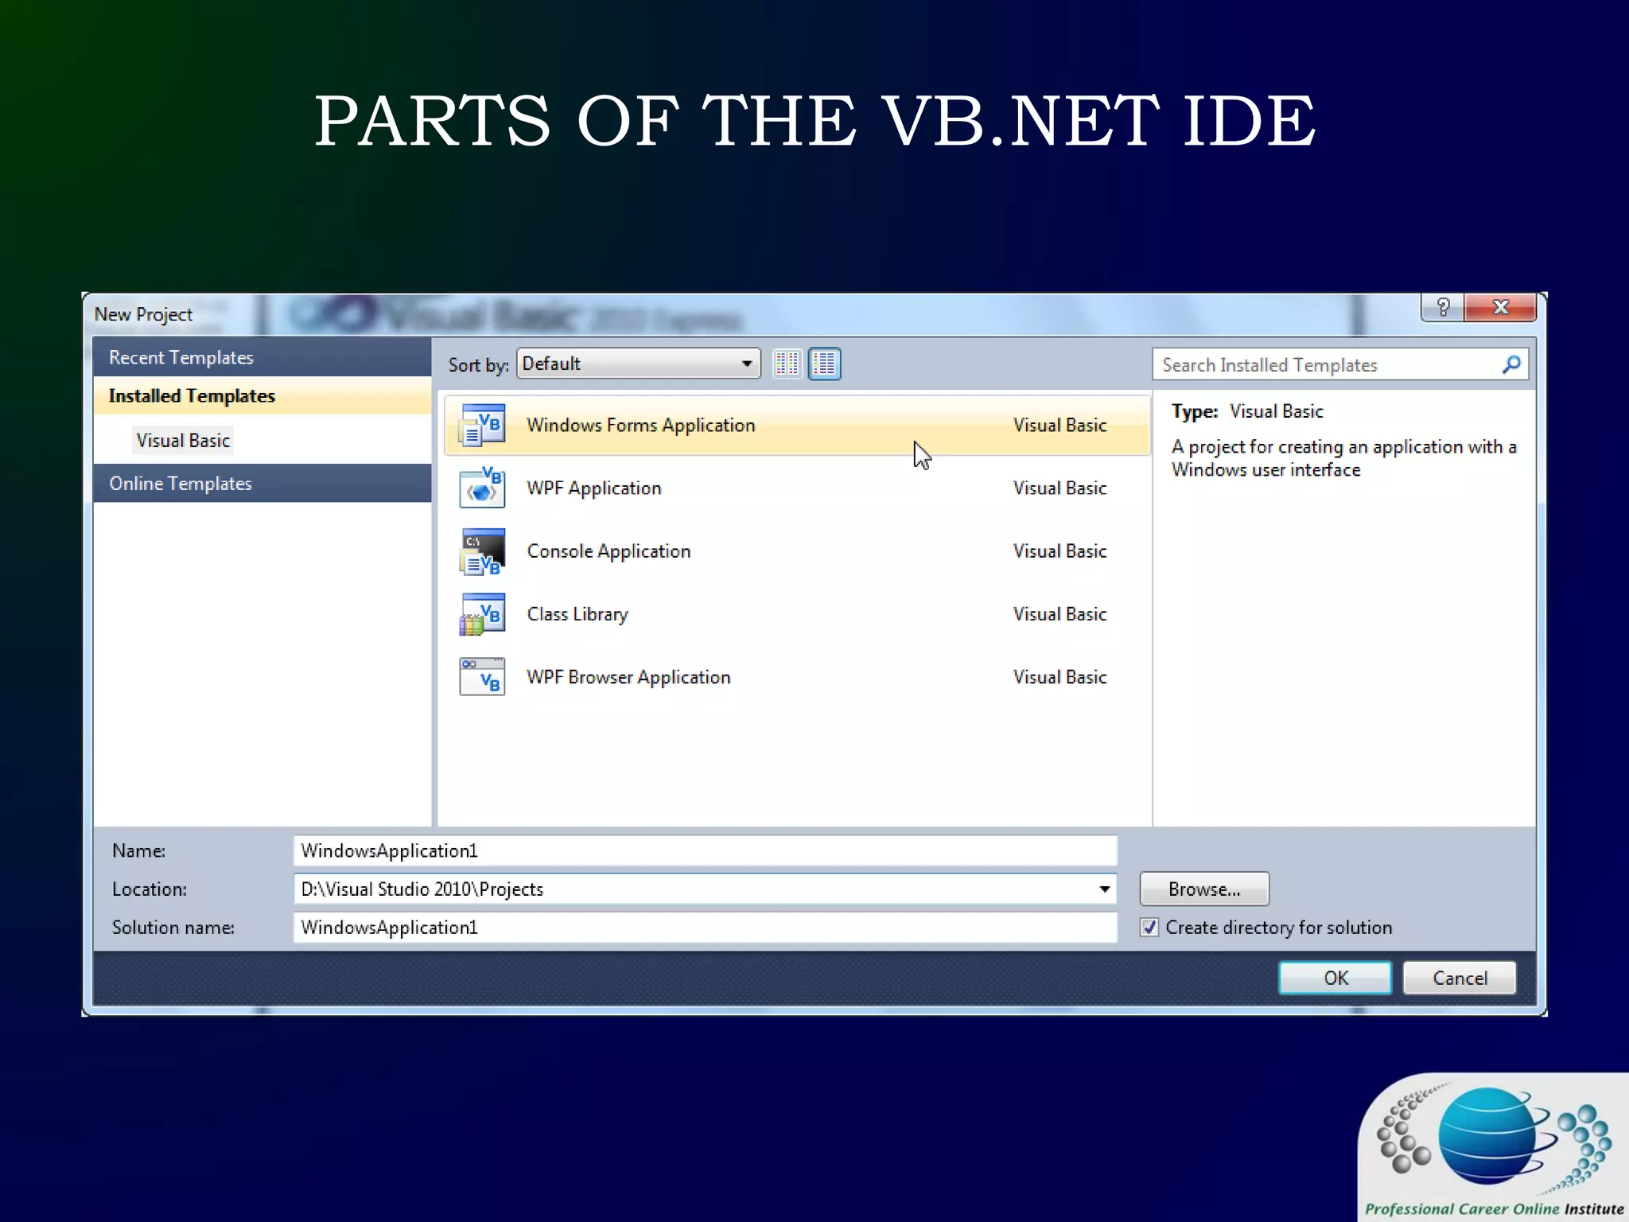Open the dialog help question mark

[1443, 307]
